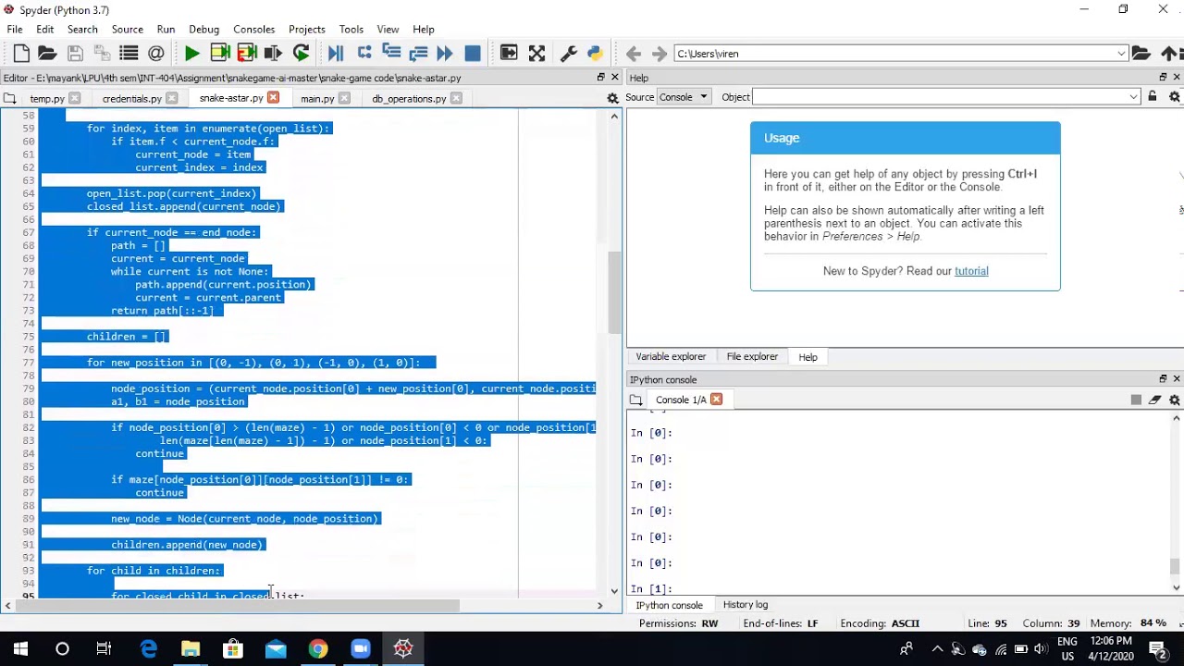Continue debug execution double-arrow icon
The width and height of the screenshot is (1184, 666).
coord(445,54)
